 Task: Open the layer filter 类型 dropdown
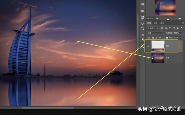click(x=153, y=28)
